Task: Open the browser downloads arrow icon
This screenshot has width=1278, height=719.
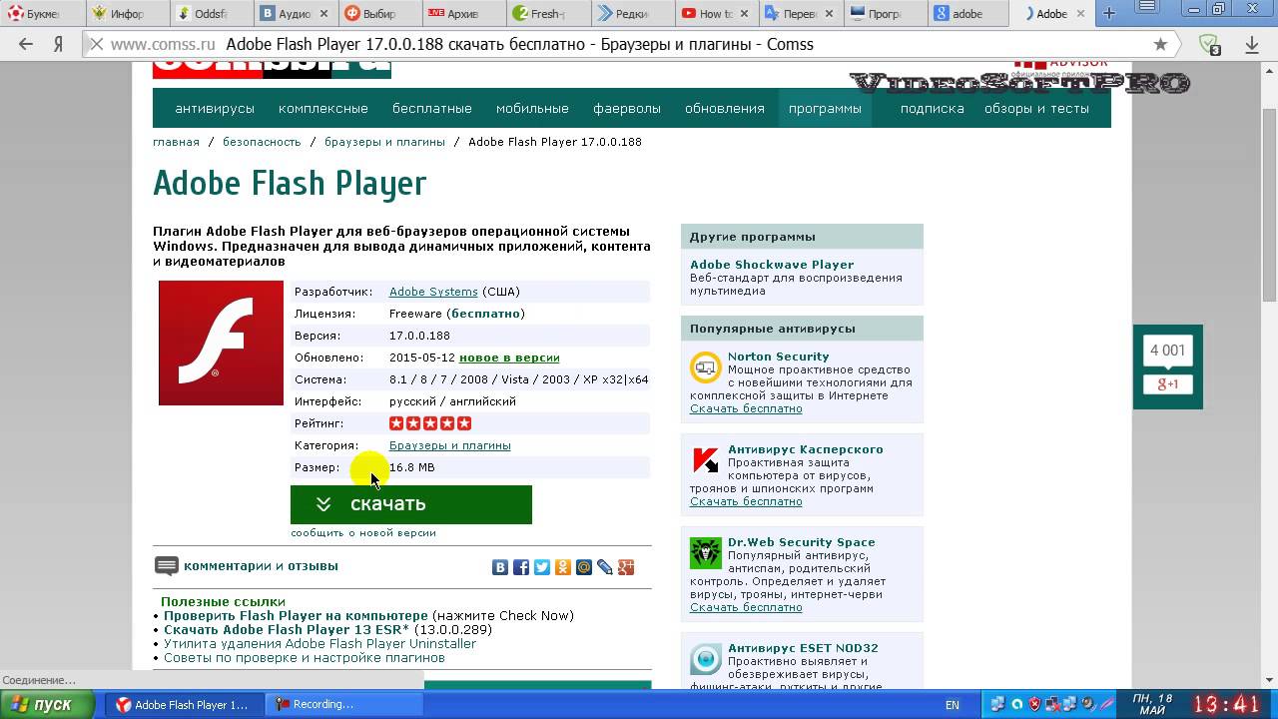Action: [x=1252, y=44]
